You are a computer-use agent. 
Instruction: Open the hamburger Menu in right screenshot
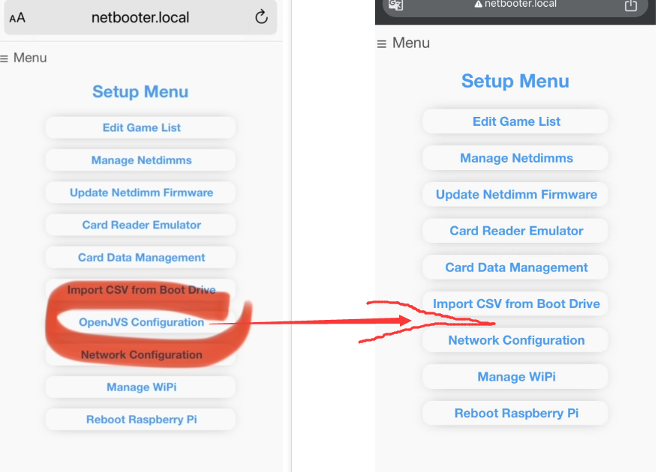click(403, 43)
